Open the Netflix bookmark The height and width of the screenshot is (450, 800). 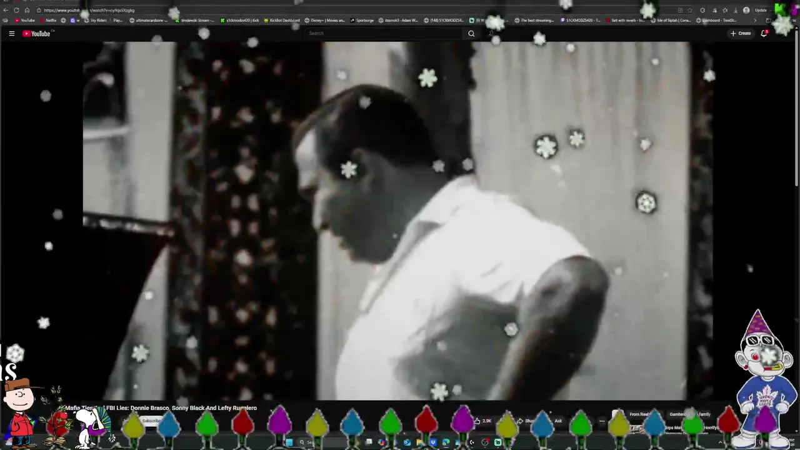coord(48,21)
